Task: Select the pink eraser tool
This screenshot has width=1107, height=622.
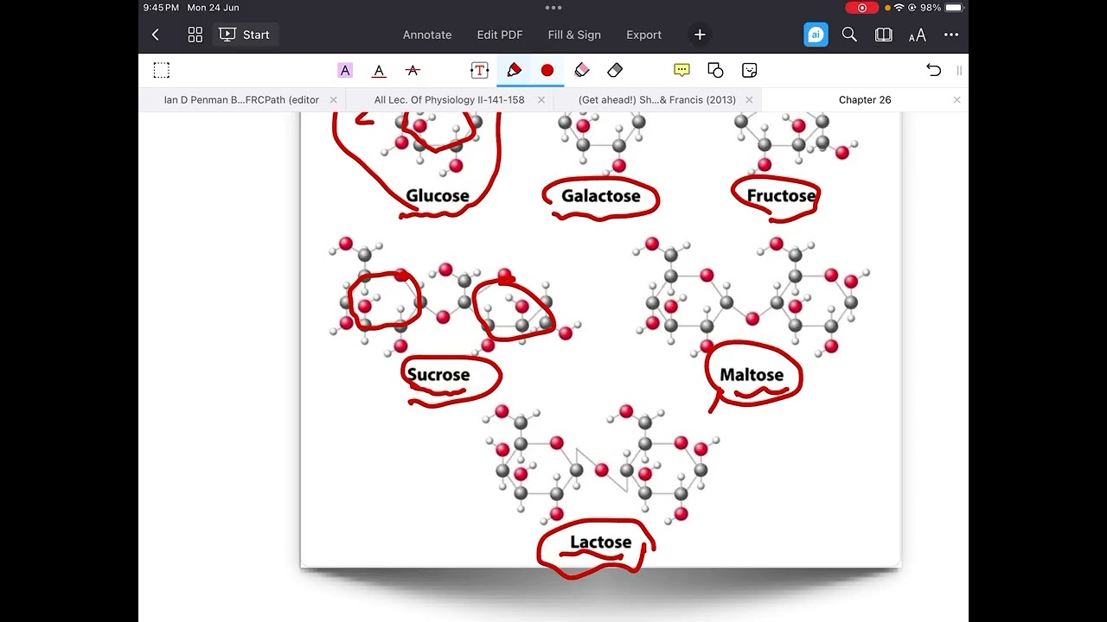Action: [582, 70]
